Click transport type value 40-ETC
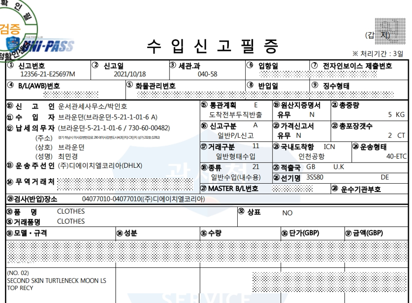Image resolution: width=412 pixels, height=303 pixels. click(x=394, y=156)
